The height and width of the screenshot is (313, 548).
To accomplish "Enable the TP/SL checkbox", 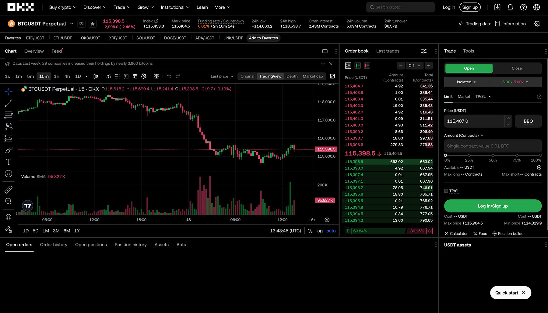I will click(446, 191).
